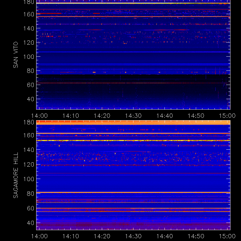Click 14:50 under the San Vito plot
The image size is (241, 241).
196,116
